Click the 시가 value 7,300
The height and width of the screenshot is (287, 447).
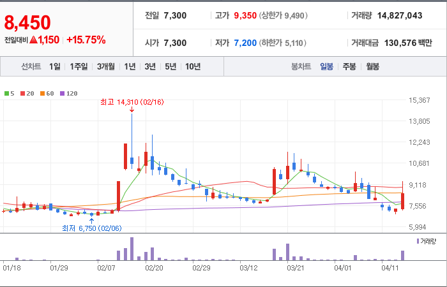(x=175, y=43)
